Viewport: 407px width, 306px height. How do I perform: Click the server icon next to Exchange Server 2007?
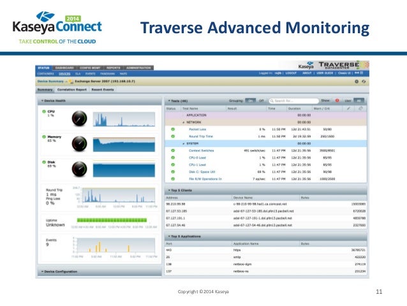(x=71, y=82)
